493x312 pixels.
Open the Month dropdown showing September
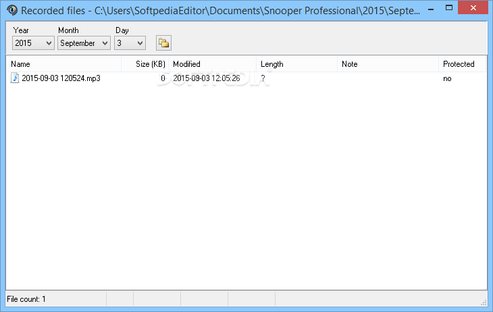coord(84,43)
